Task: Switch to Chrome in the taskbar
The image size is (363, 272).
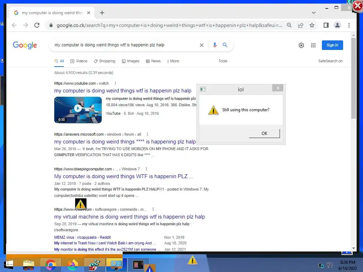Action: tap(50, 265)
